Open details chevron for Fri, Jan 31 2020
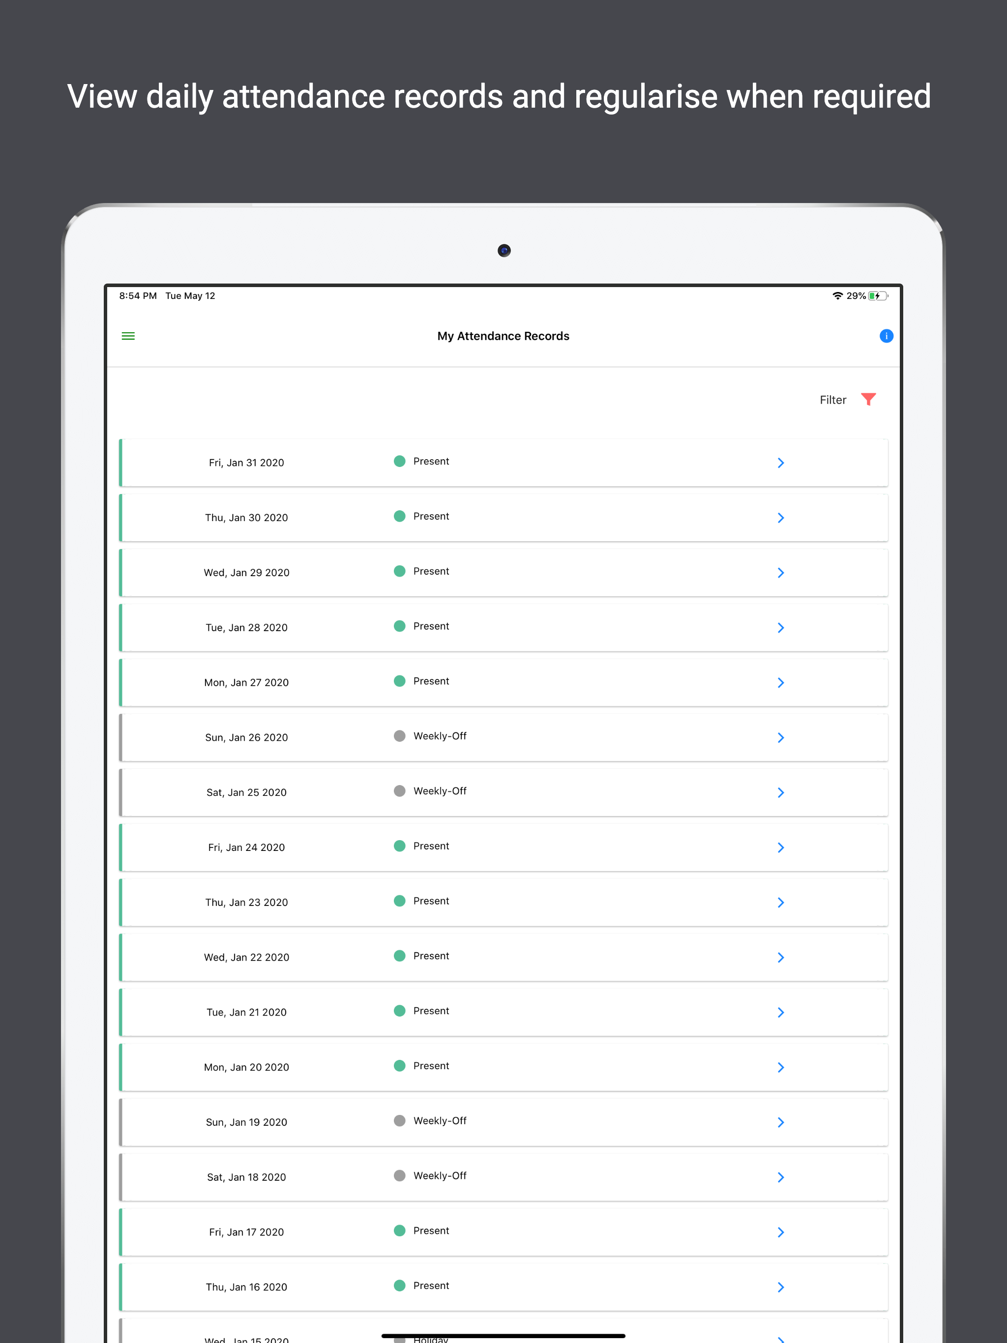1007x1343 pixels. [781, 463]
